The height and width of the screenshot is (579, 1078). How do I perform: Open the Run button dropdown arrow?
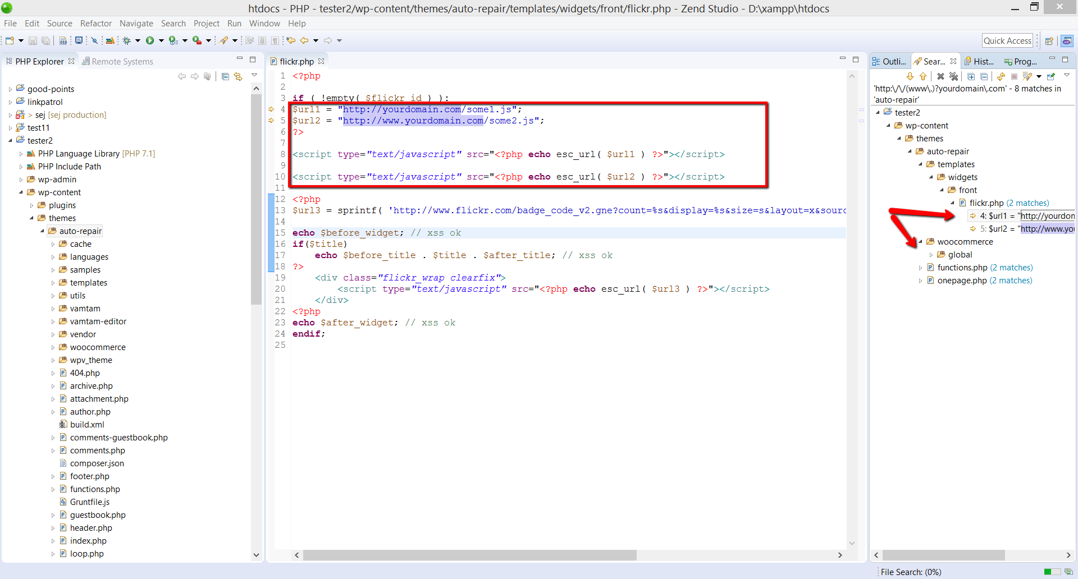161,40
